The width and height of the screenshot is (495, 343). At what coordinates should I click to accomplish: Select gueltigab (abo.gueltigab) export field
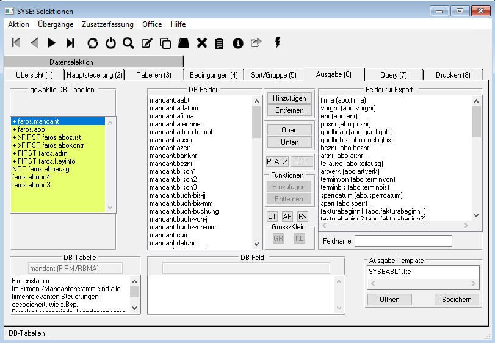pos(396,132)
